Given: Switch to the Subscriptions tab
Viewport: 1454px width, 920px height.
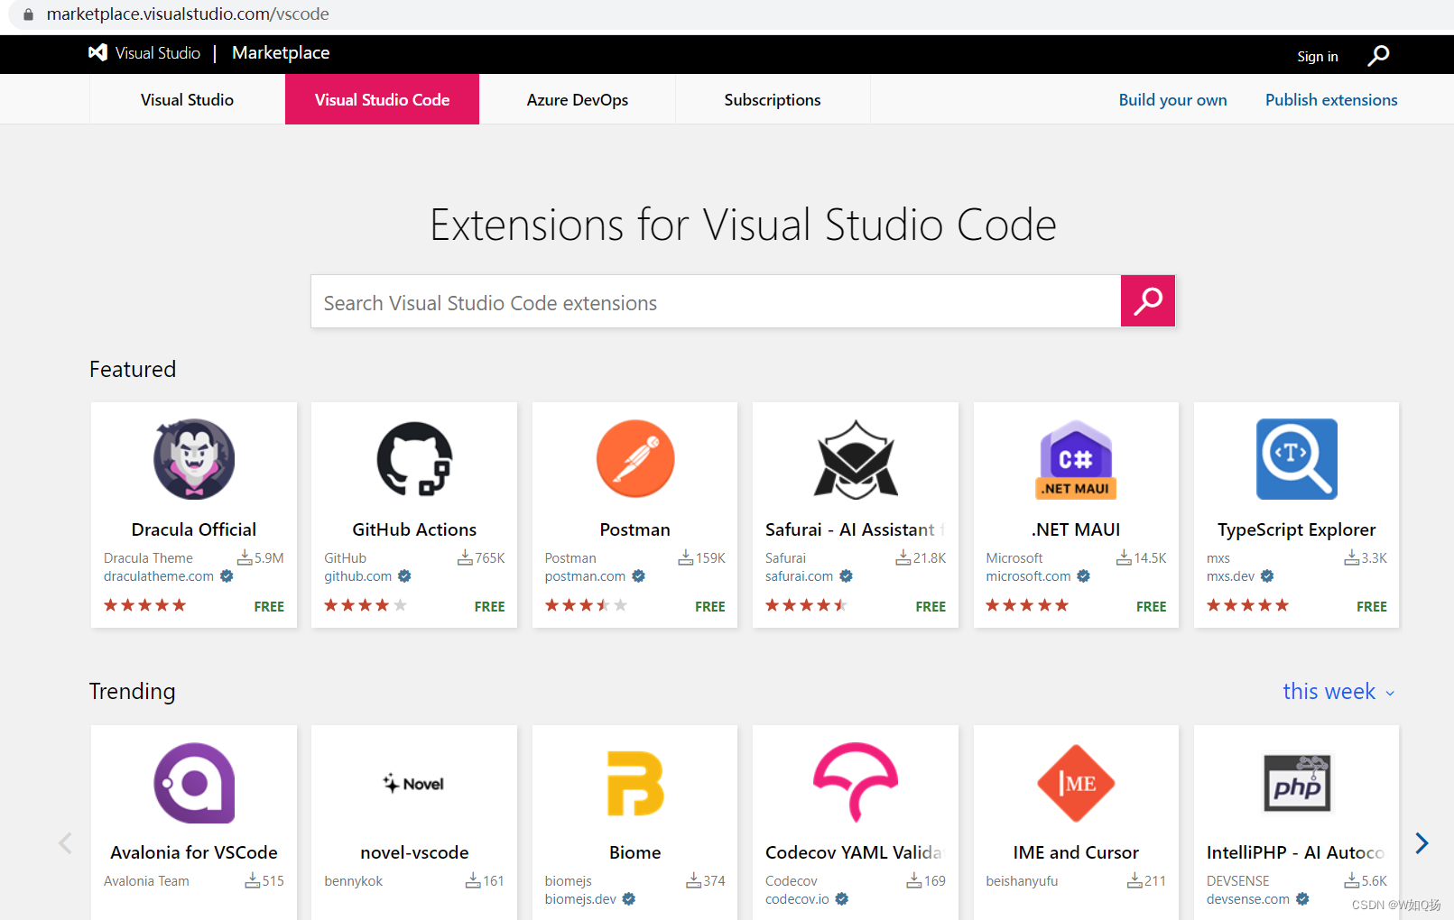Looking at the screenshot, I should pos(772,99).
